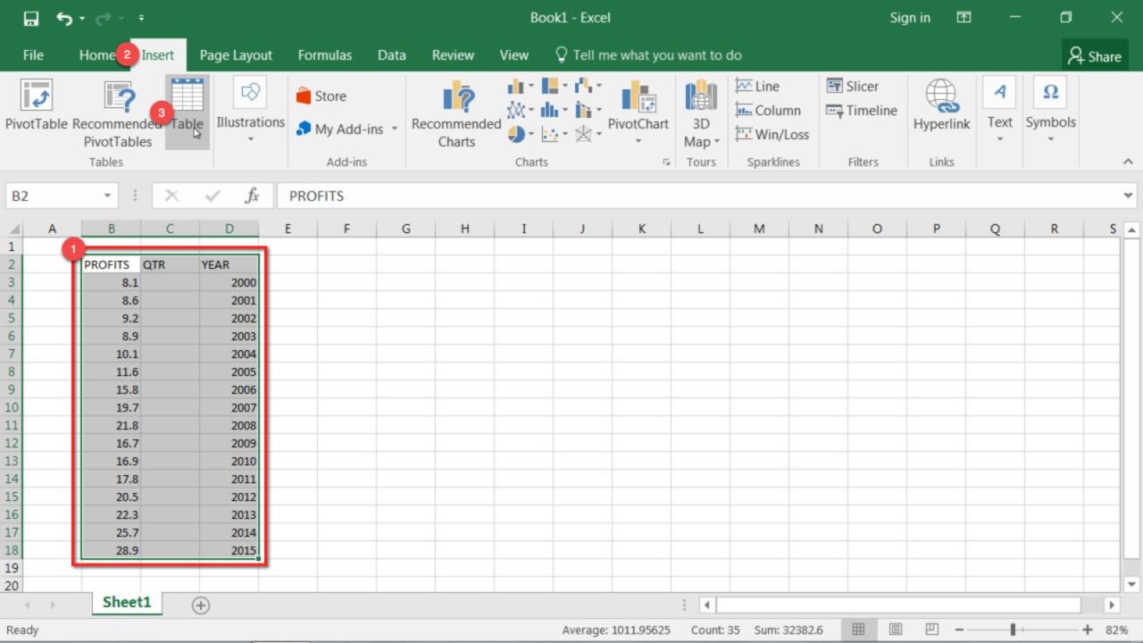Click the Share button
1143x643 pixels.
tap(1095, 54)
